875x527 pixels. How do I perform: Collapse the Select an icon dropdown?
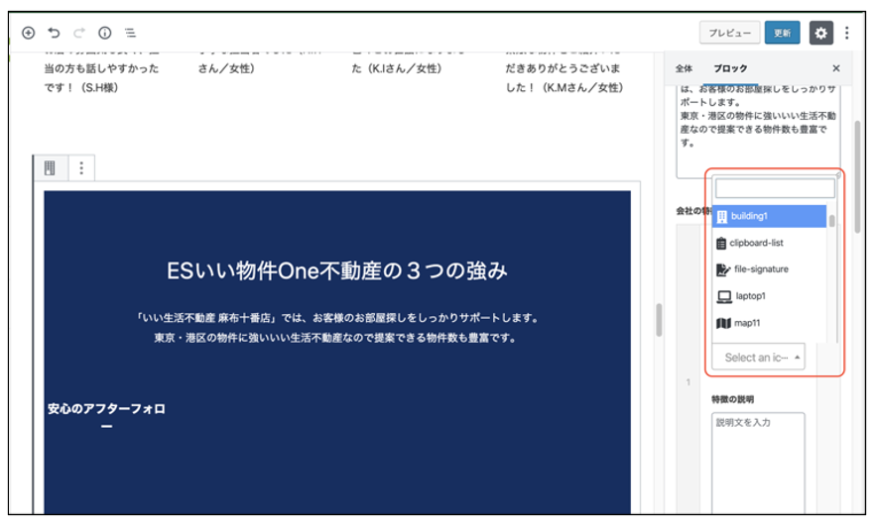pos(758,358)
